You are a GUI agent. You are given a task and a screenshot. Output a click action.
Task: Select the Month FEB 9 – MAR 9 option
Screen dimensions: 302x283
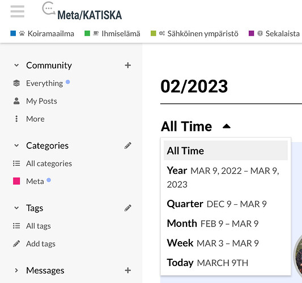coord(226,224)
